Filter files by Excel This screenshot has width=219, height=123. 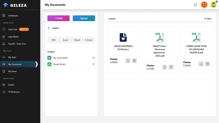pyautogui.click(x=65, y=40)
